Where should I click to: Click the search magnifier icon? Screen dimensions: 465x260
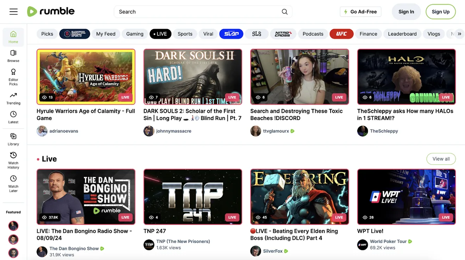click(x=284, y=12)
